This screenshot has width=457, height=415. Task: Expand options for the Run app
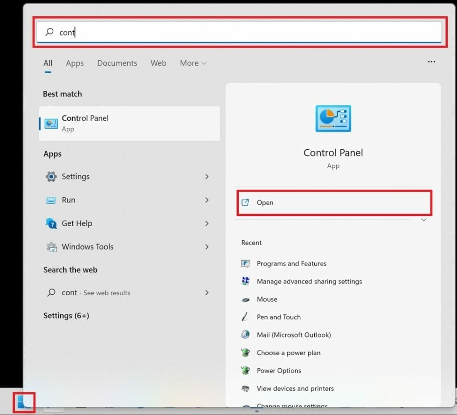pyautogui.click(x=207, y=200)
